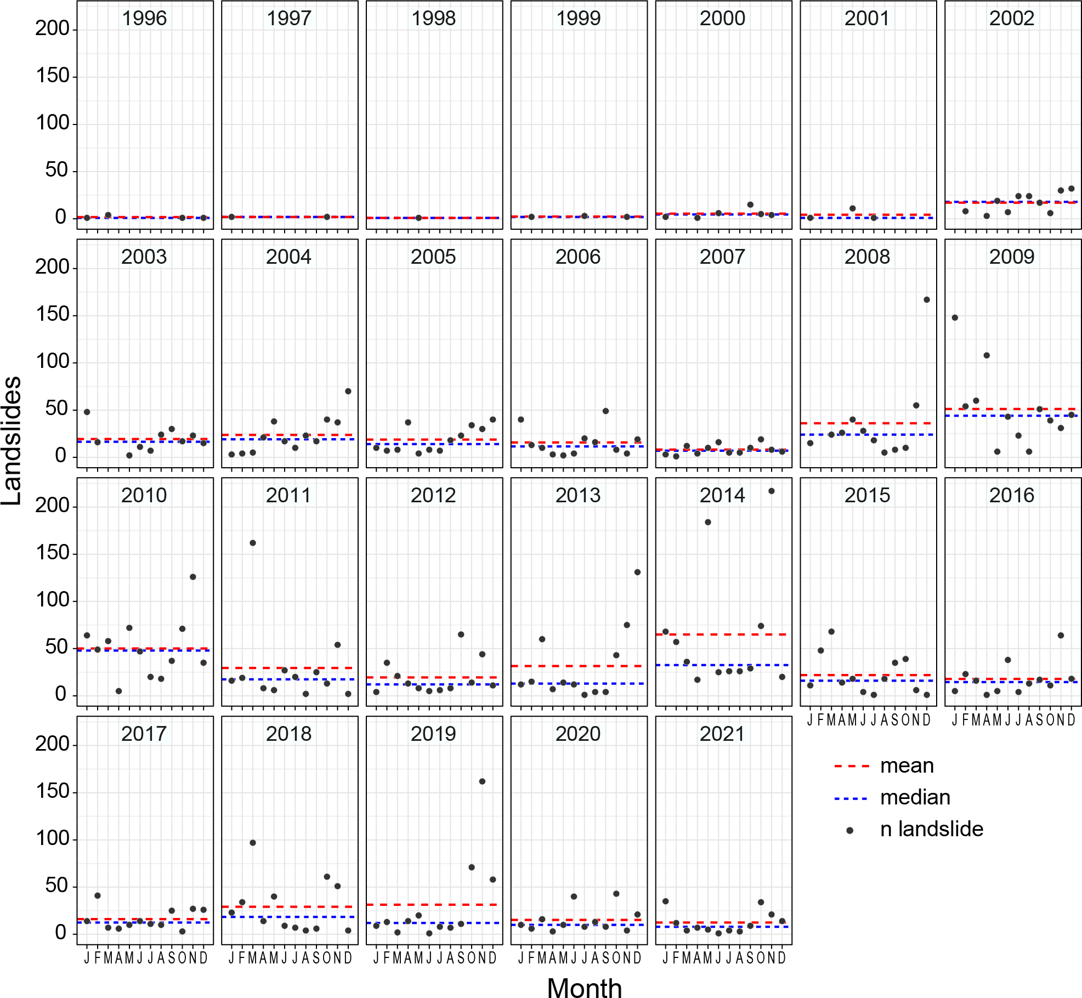1082x998 pixels.
Task: Click the 1996 panel title
Action: [x=144, y=18]
